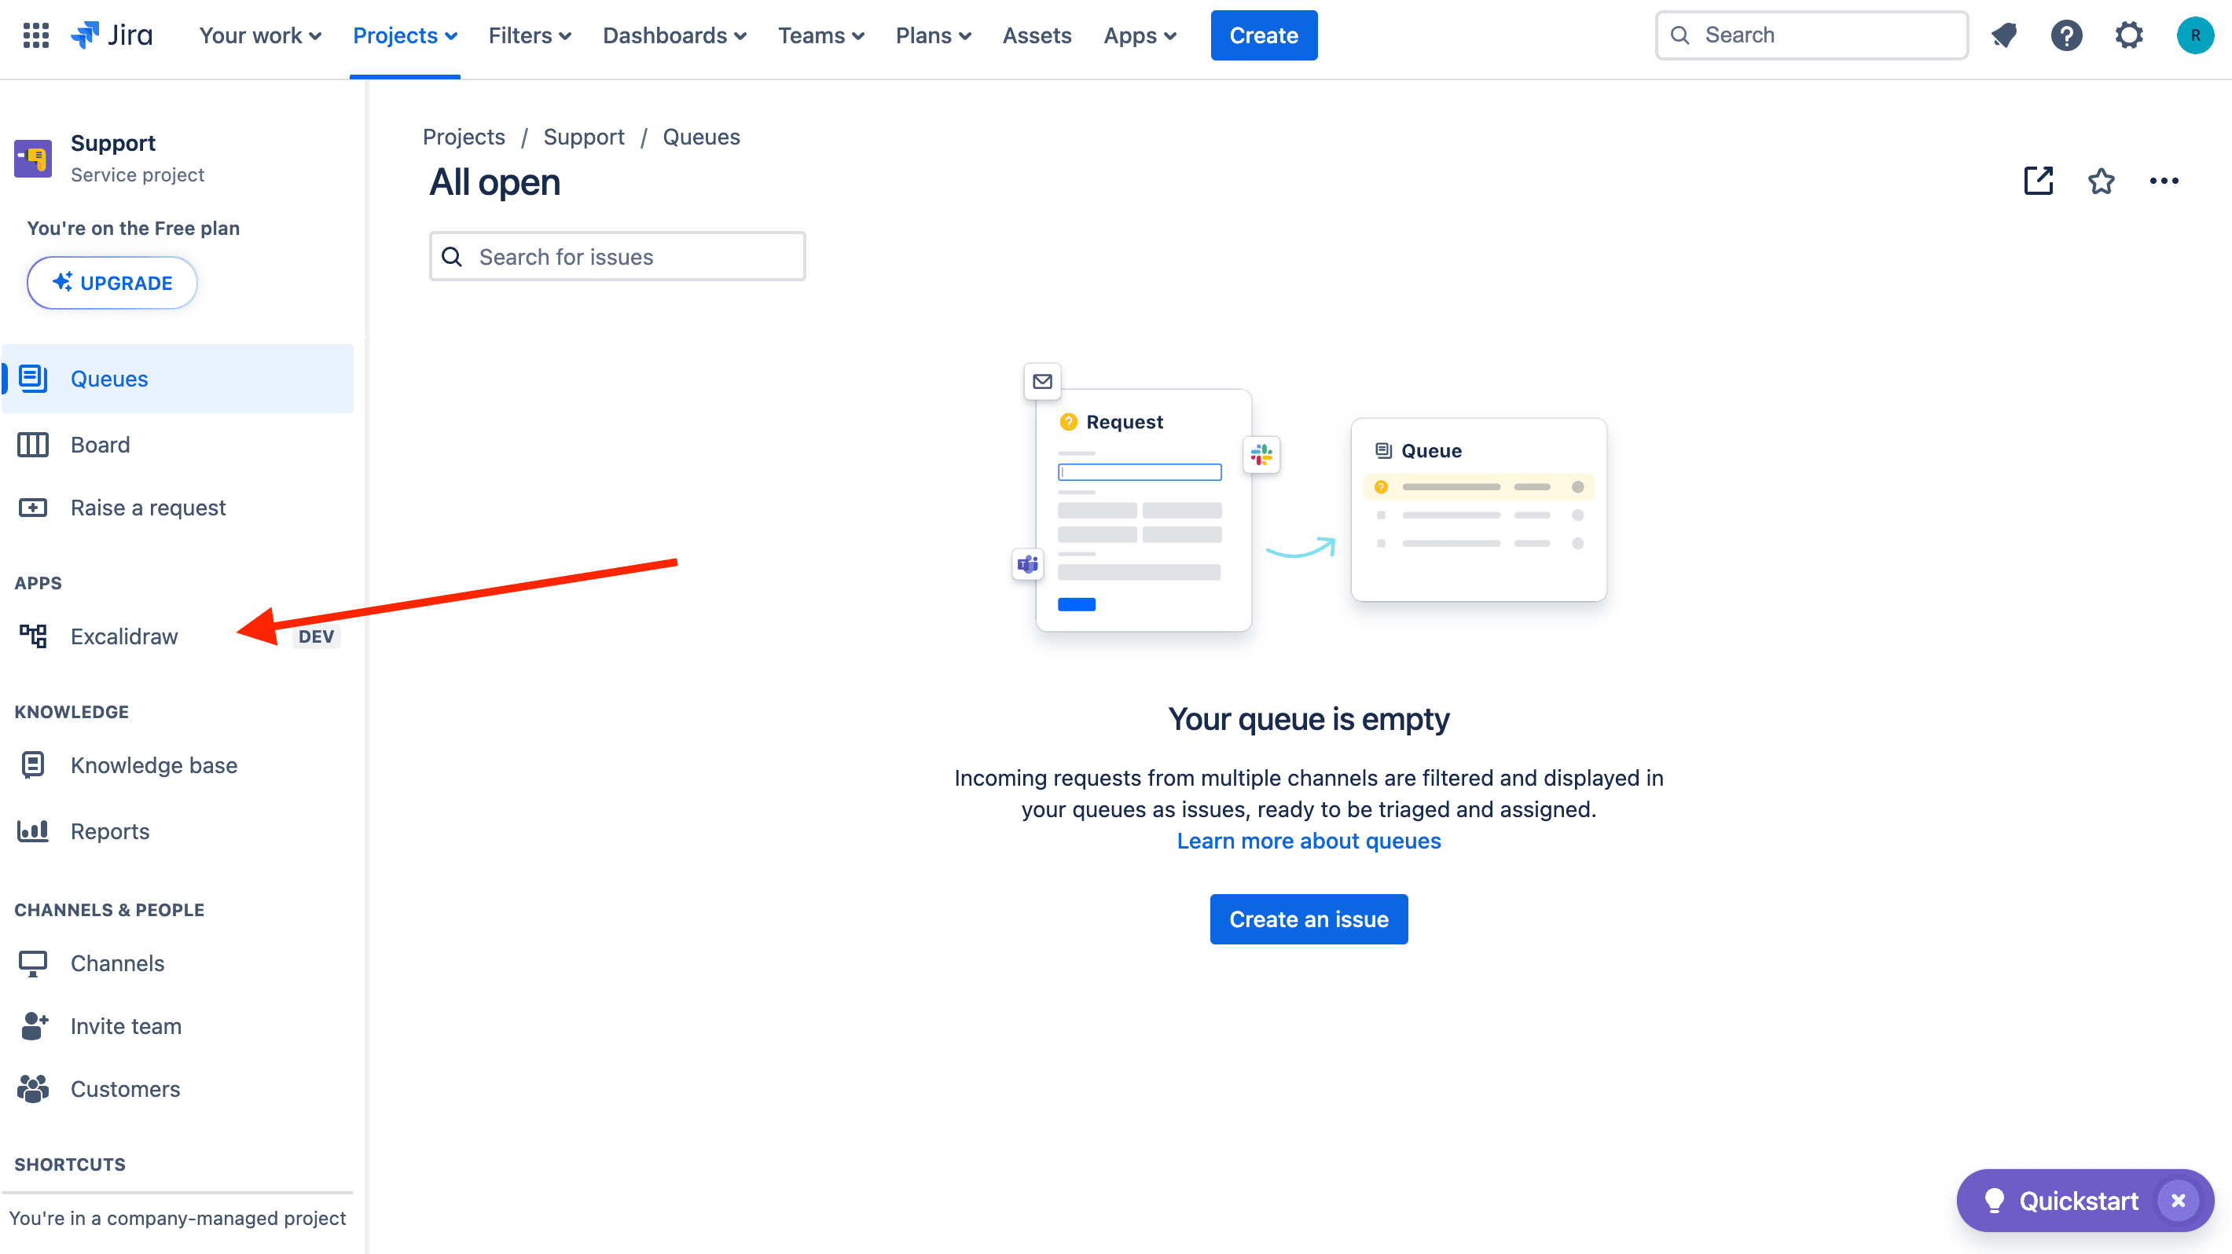Viewport: 2232px width, 1254px height.
Task: Click the Support project avatar icon
Action: (x=33, y=159)
